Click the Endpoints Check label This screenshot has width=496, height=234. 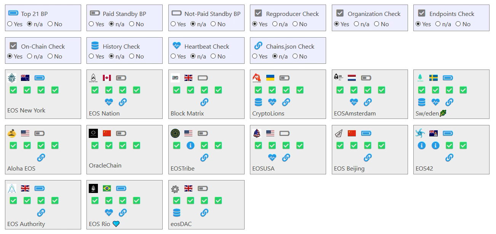coord(452,14)
